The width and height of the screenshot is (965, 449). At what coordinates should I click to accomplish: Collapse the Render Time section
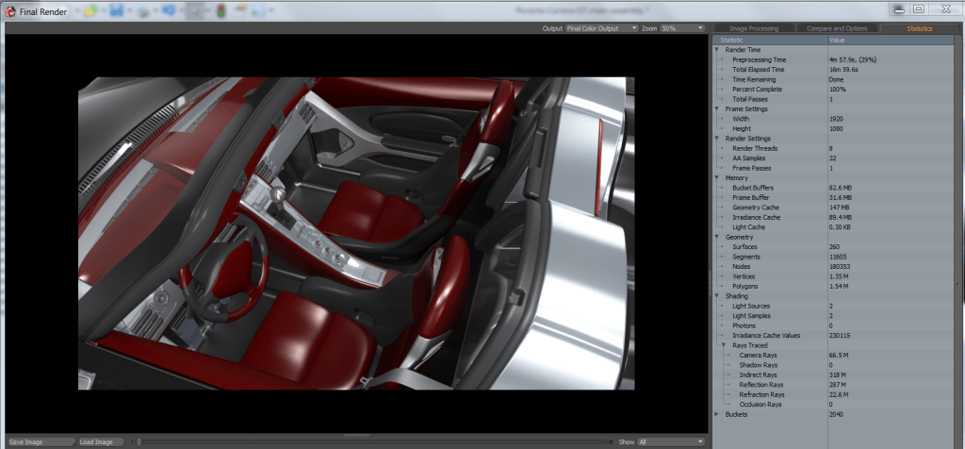[x=717, y=50]
